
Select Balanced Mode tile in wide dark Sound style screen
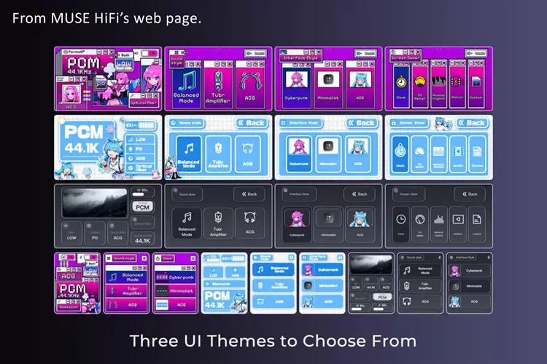(187, 223)
